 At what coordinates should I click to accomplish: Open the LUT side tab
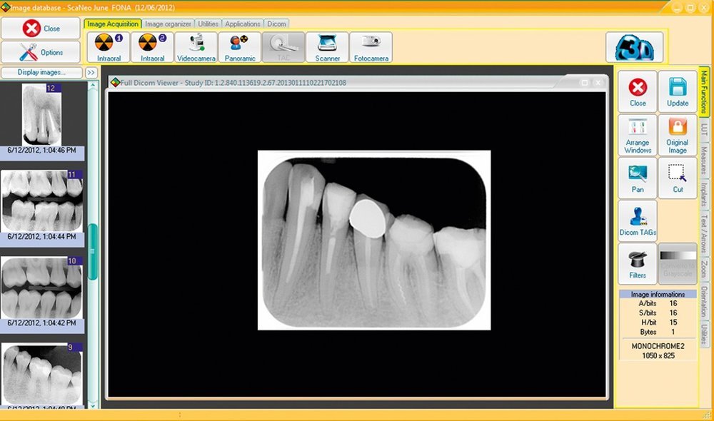point(704,130)
